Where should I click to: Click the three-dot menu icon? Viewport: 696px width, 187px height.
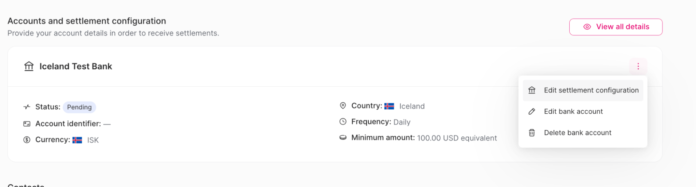click(x=638, y=66)
